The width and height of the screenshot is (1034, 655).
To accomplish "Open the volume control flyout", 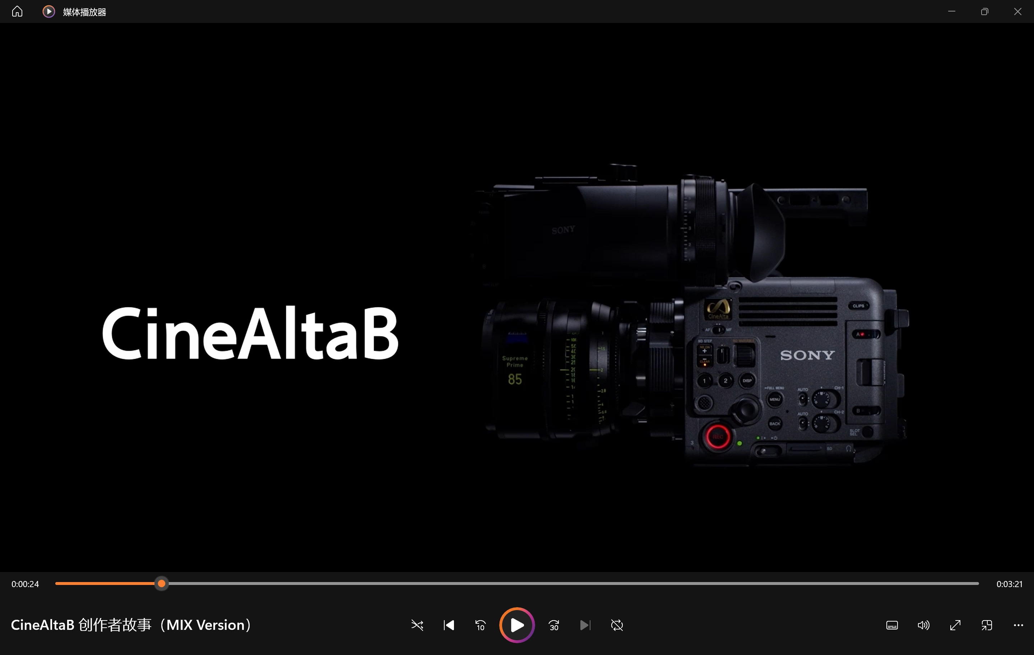I will (x=923, y=625).
